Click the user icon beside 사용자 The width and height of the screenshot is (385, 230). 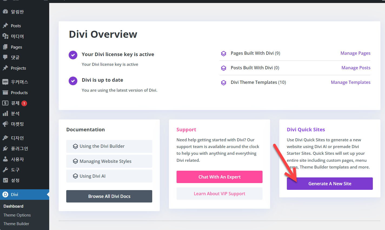coord(5,159)
